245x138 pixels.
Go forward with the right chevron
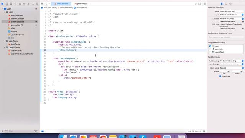pyautogui.click(x=49, y=3)
